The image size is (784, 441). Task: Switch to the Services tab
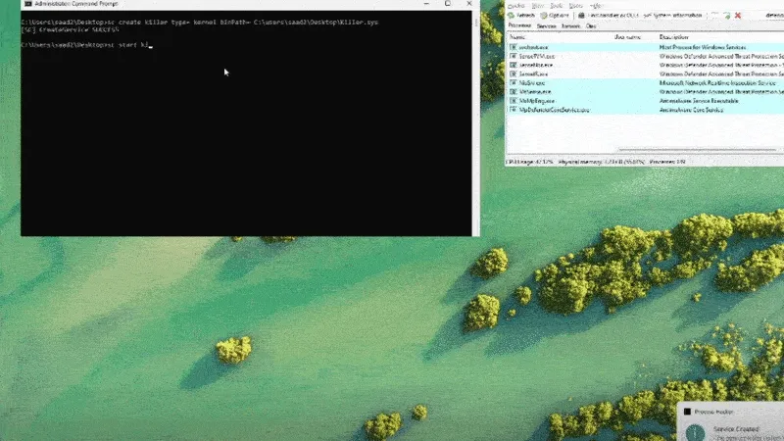click(547, 25)
